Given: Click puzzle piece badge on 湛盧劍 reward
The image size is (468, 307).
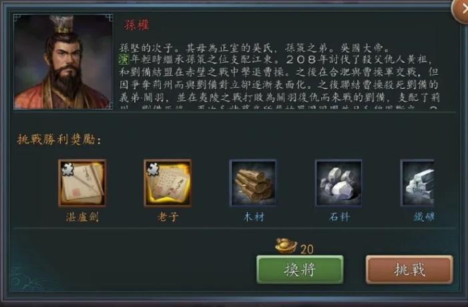Looking at the screenshot, I should (x=67, y=169).
